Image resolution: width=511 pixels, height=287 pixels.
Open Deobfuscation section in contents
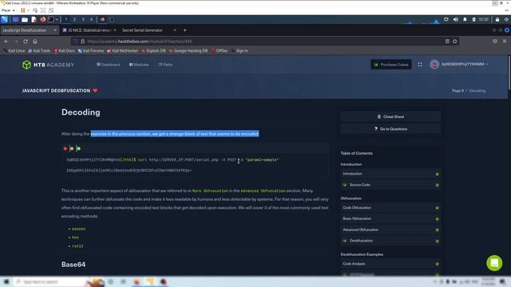(390, 241)
